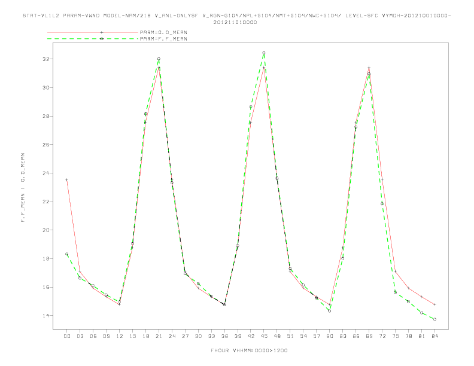Click x-axis forecast hour label 48
474x366 pixels.
tap(277, 336)
